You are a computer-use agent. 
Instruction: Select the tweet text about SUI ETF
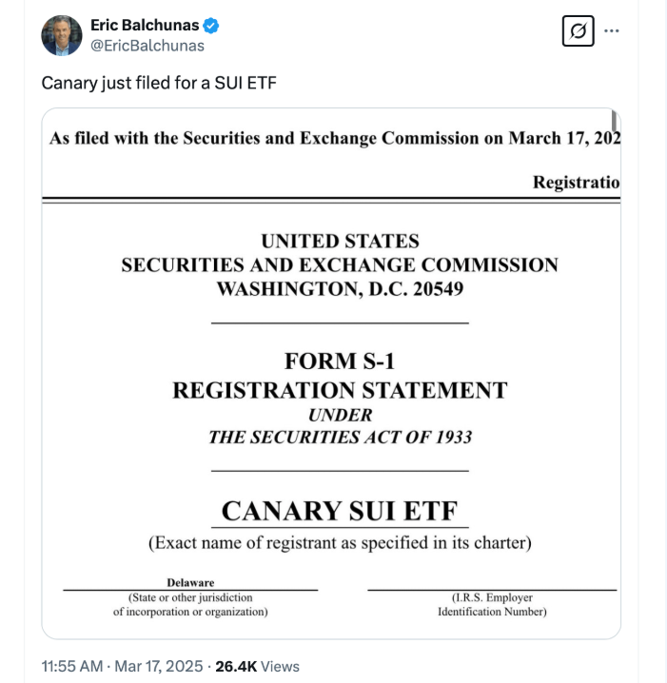point(159,83)
